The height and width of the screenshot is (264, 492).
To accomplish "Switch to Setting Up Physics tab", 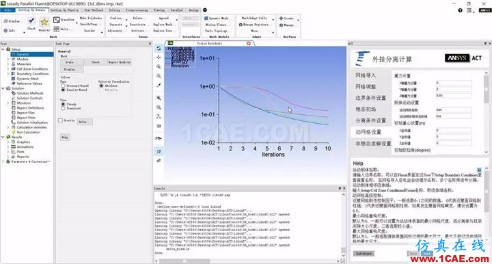I will pyautogui.click(x=65, y=10).
